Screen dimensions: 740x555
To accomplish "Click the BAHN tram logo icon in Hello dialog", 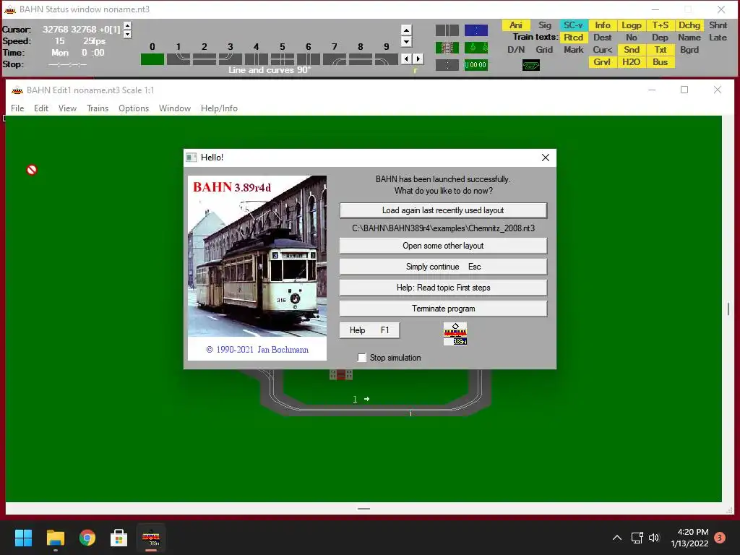I will [455, 334].
